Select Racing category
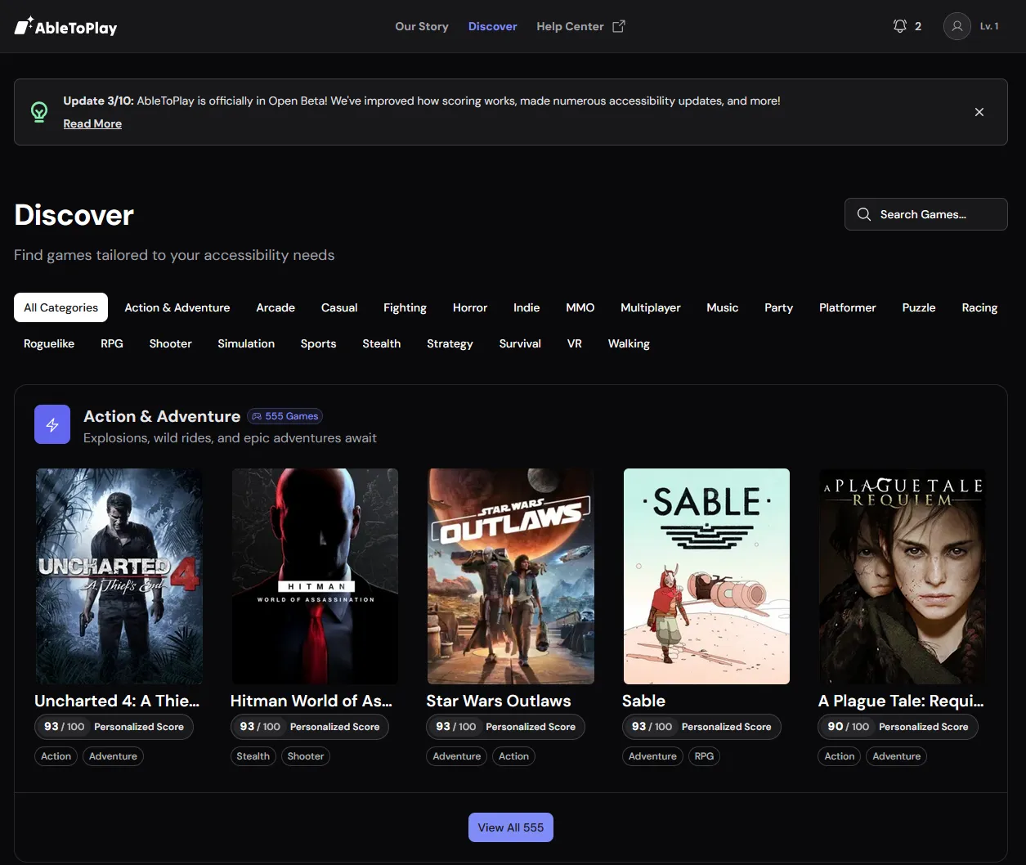 click(979, 307)
